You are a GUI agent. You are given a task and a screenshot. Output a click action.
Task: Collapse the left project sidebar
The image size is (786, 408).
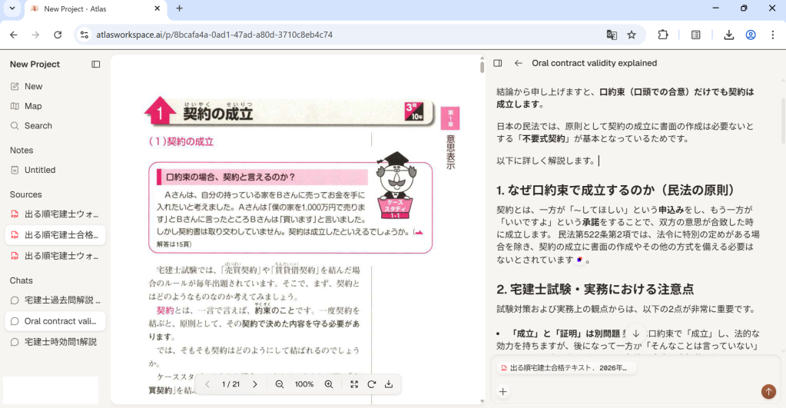click(96, 65)
